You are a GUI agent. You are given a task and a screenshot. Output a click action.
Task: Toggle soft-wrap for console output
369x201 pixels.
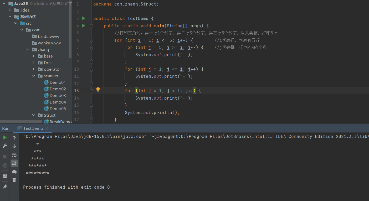[14, 155]
